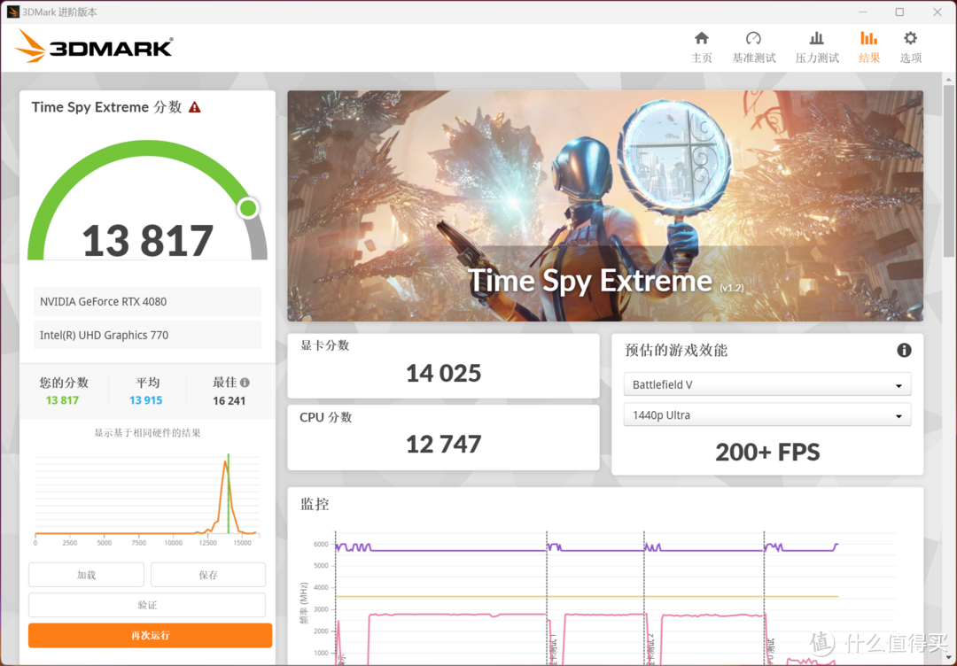The width and height of the screenshot is (957, 666).
Task: Open the 选项 options gear icon
Action: pyautogui.click(x=910, y=38)
